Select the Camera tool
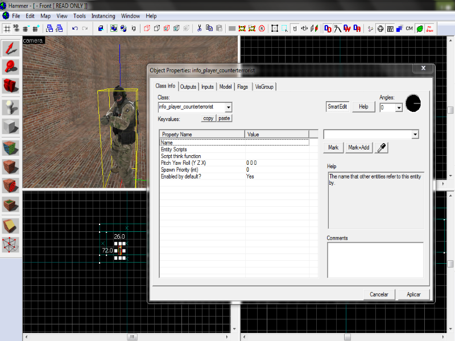 [11, 86]
